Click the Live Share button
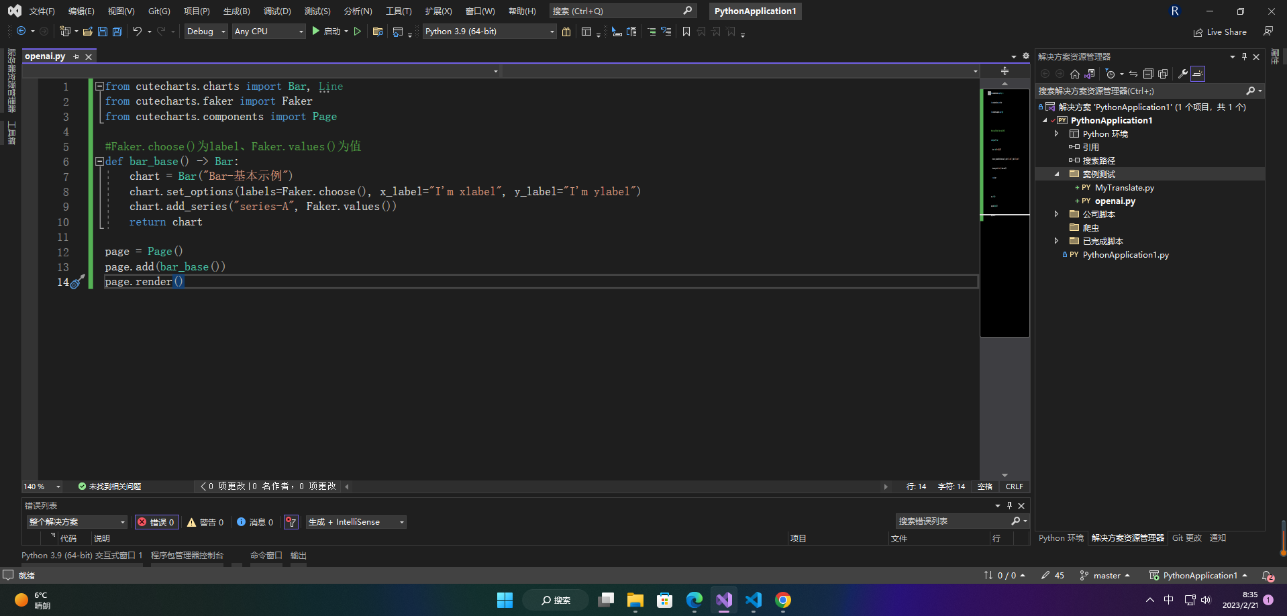The image size is (1287, 616). [1220, 32]
